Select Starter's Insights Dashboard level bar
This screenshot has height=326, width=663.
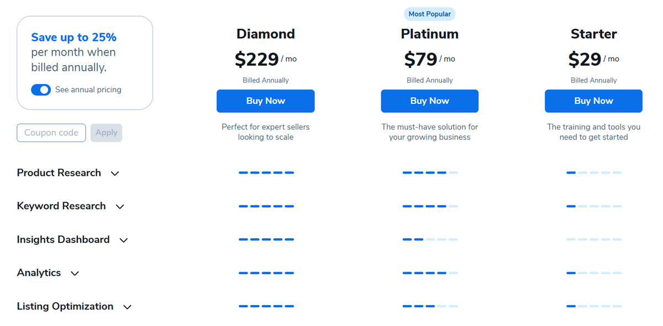pyautogui.click(x=594, y=239)
